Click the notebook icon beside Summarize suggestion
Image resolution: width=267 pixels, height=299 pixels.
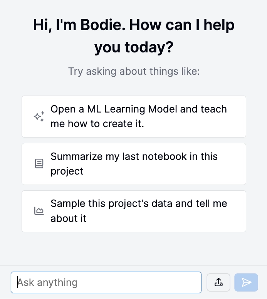click(39, 164)
